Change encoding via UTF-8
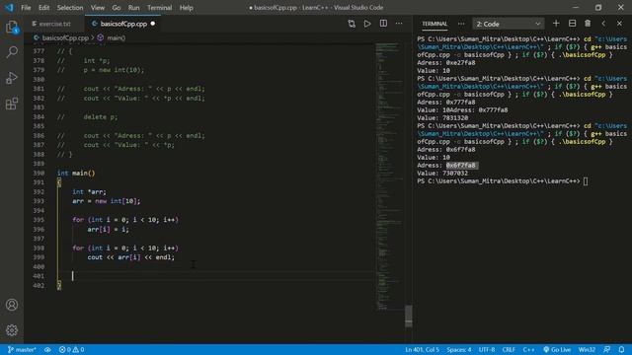Screen dimensions: 632x355 pyautogui.click(x=487, y=350)
